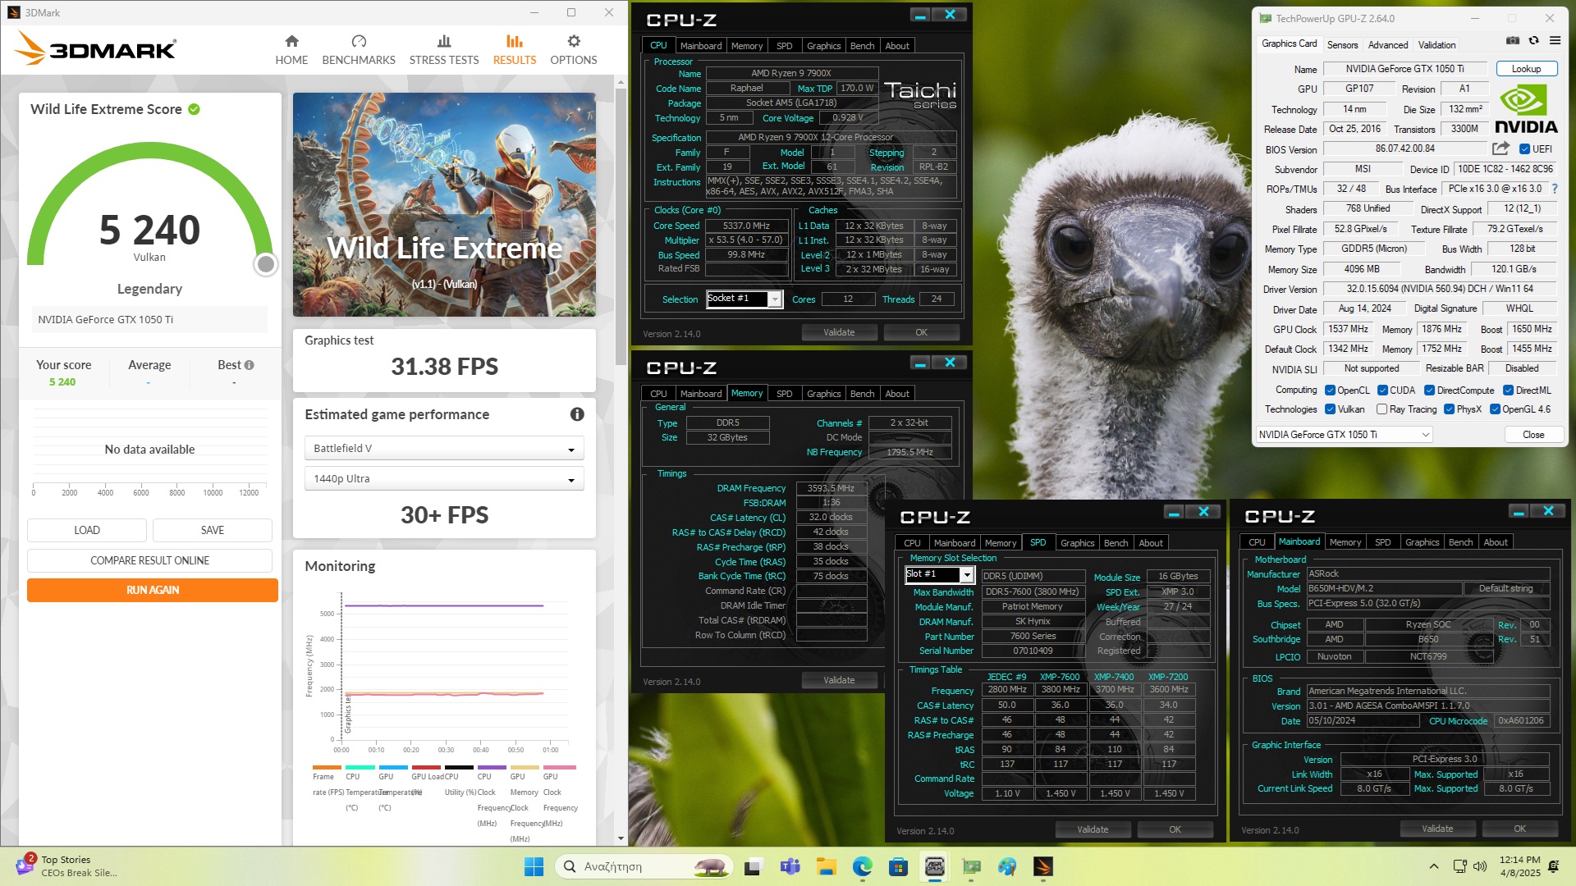1576x886 pixels.
Task: Open the STRESS TESTS section icon
Action: pos(444,41)
